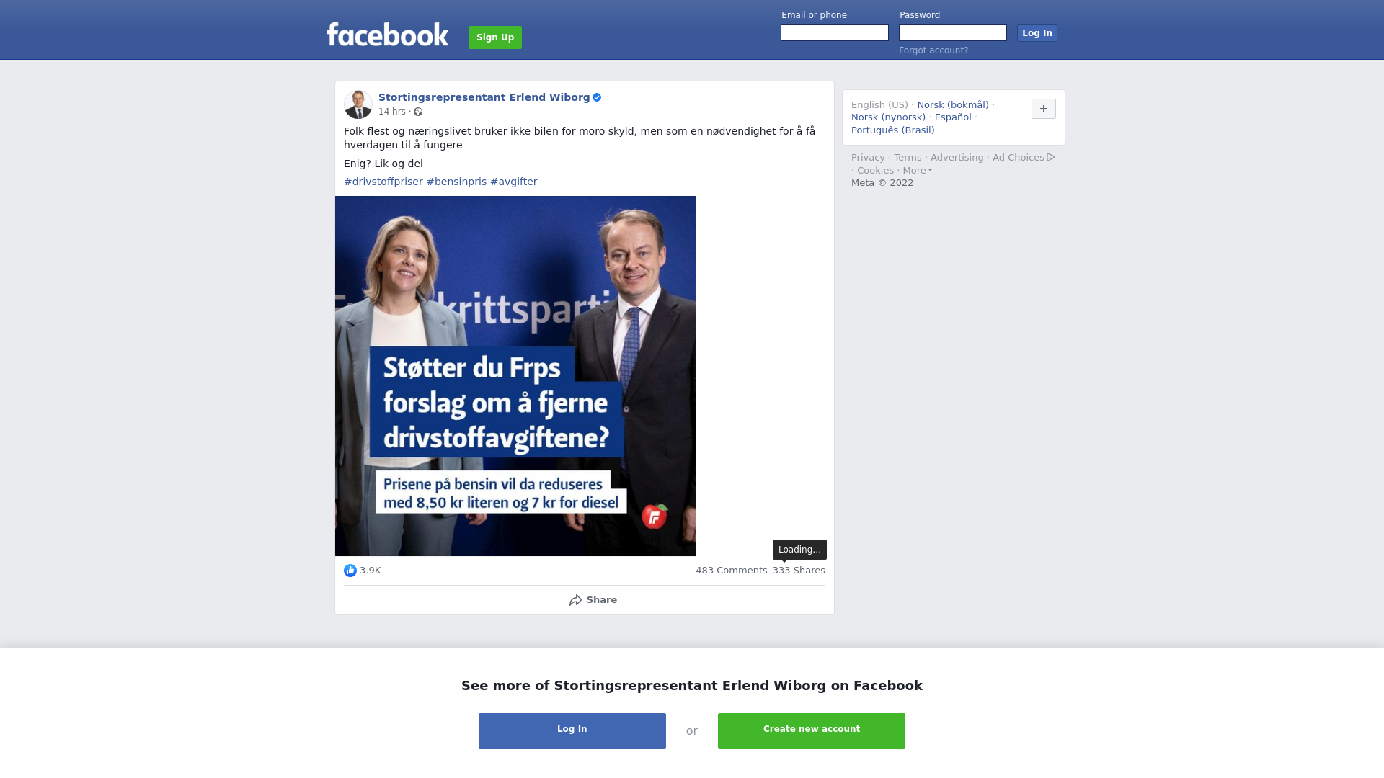The width and height of the screenshot is (1384, 778).
Task: Focus the Email or phone field
Action: (x=835, y=33)
